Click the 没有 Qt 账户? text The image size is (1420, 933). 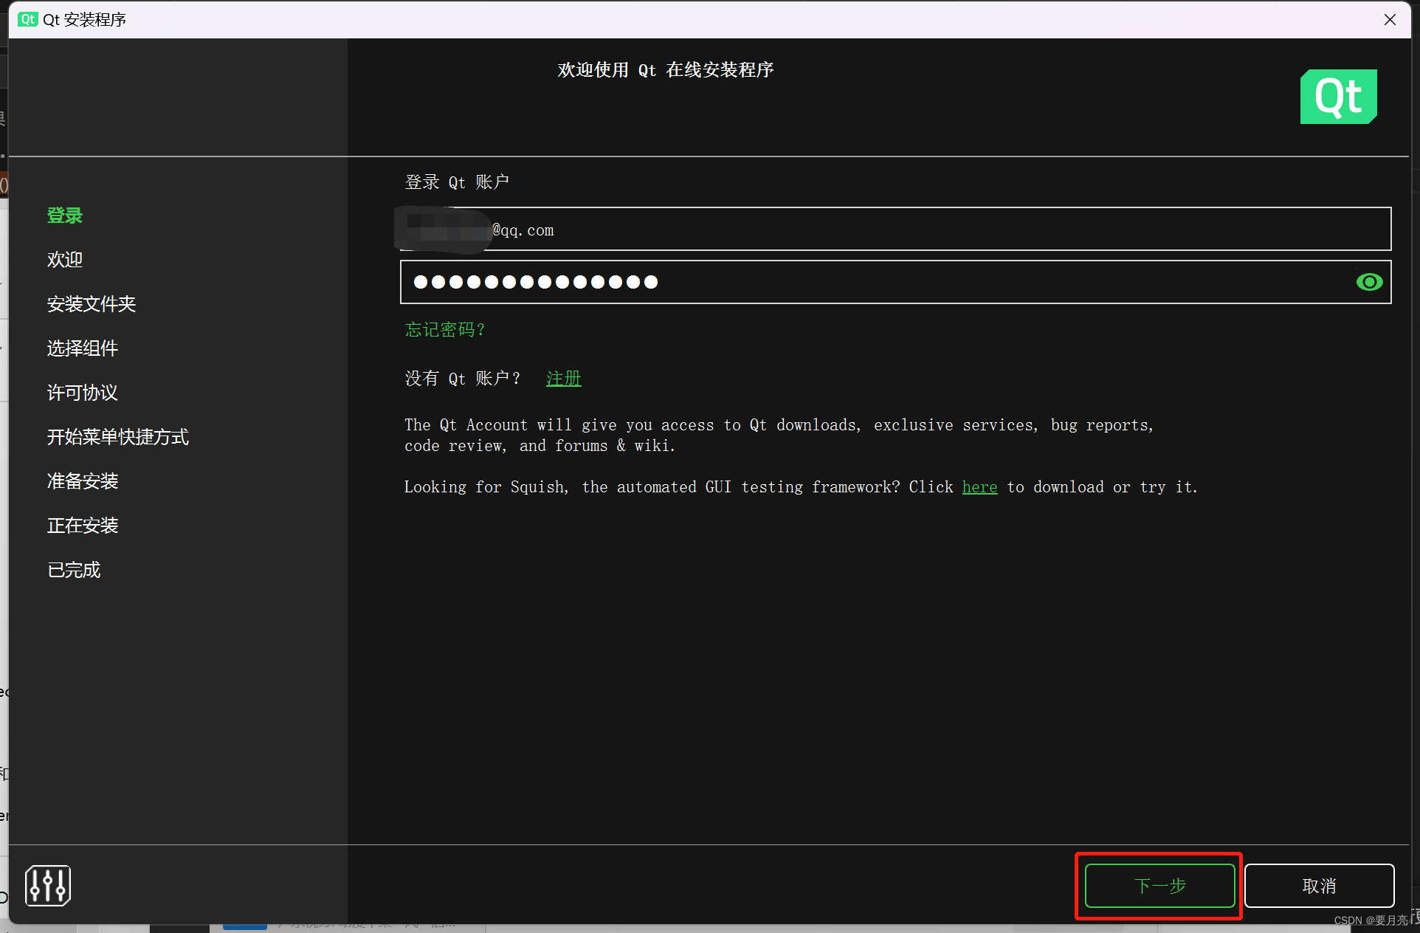(x=463, y=379)
